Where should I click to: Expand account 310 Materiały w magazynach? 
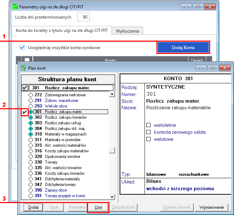[x=31, y=134]
